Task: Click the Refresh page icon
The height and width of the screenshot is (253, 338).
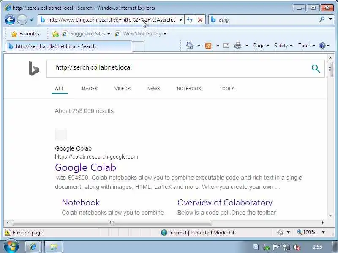Action: click(190, 20)
